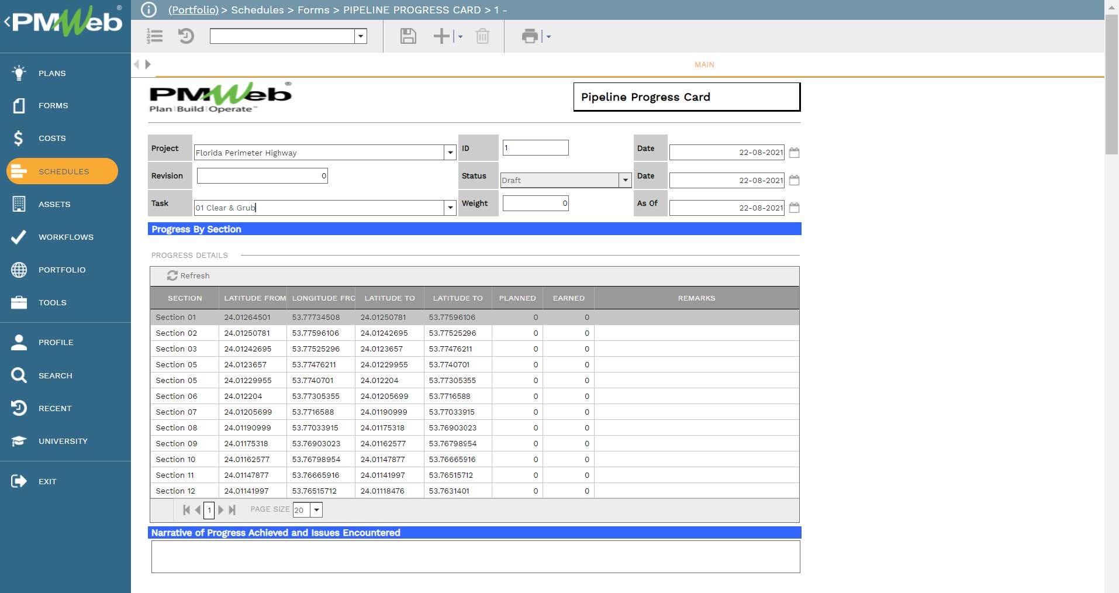Click the ID input field

click(x=536, y=148)
